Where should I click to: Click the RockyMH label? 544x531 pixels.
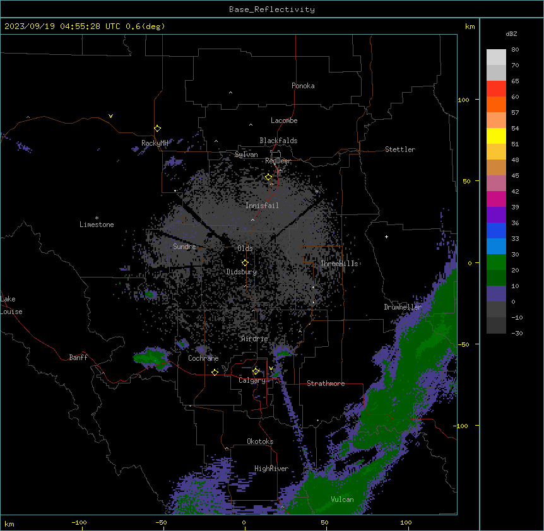pos(155,143)
